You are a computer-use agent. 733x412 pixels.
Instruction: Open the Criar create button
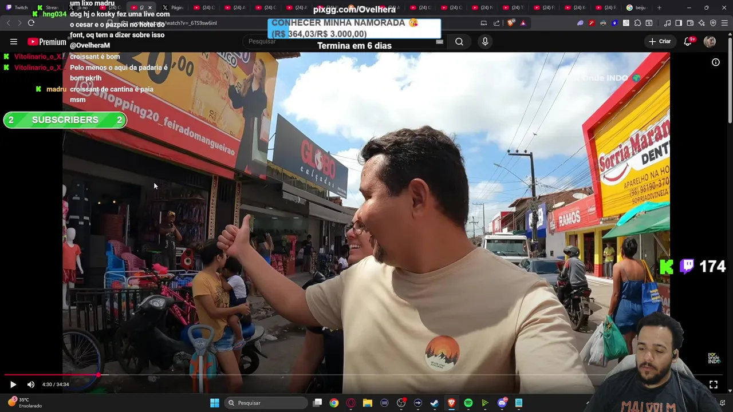[660, 41]
